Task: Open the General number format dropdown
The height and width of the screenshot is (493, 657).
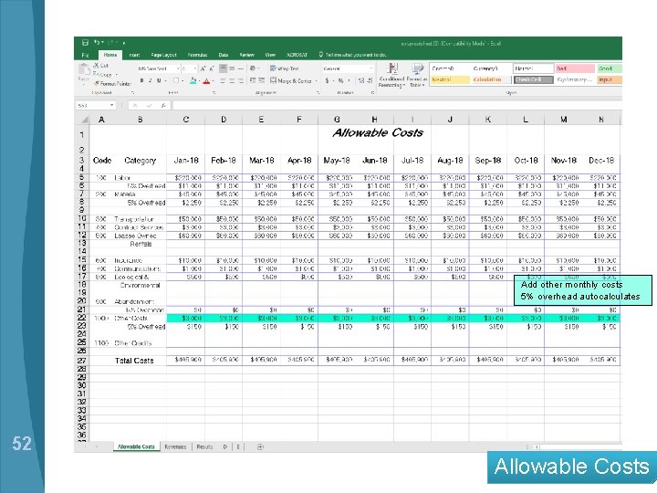Action: click(370, 68)
